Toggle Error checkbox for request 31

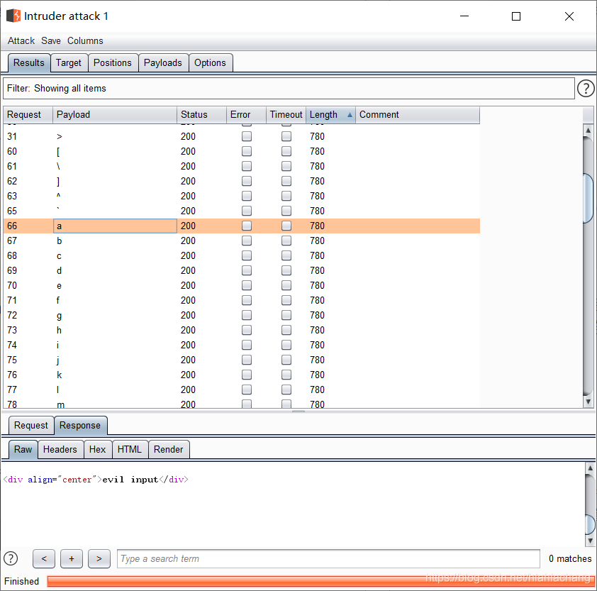[x=247, y=136]
